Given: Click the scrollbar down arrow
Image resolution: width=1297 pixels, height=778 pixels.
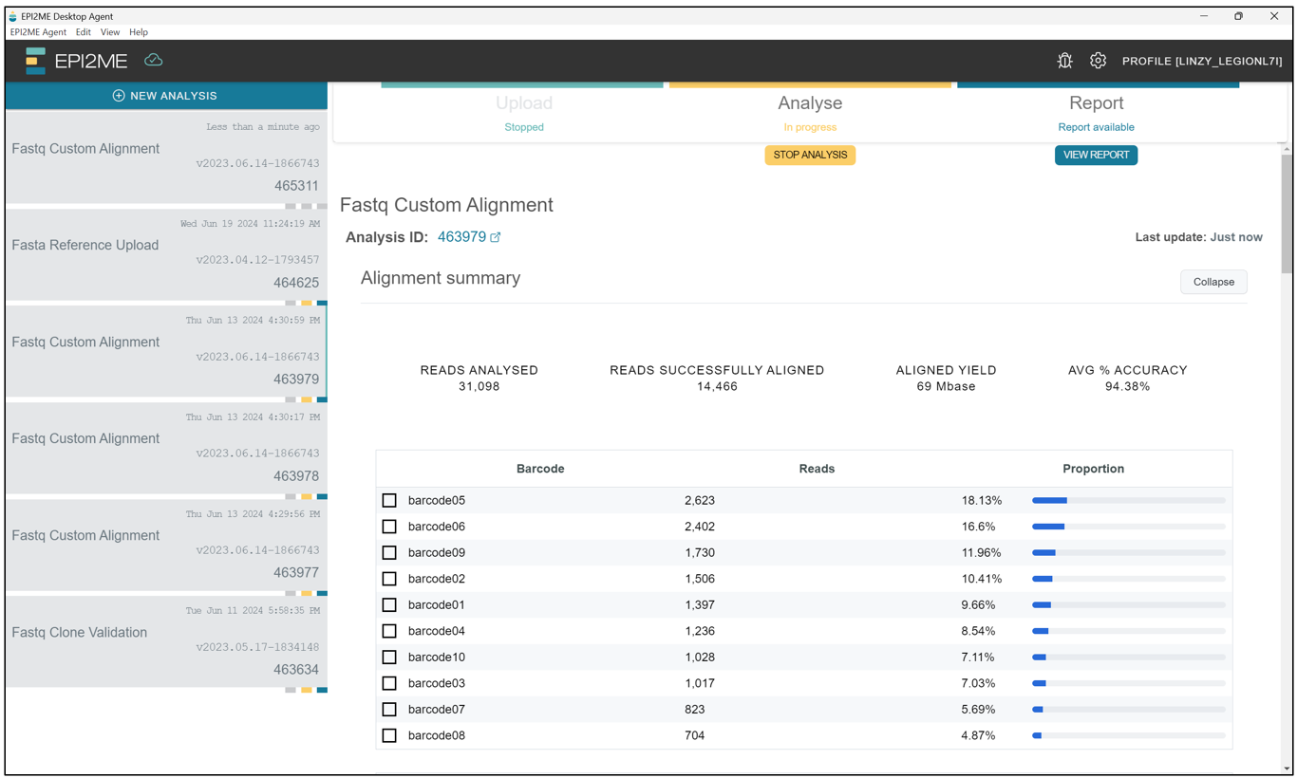Looking at the screenshot, I should [1287, 769].
